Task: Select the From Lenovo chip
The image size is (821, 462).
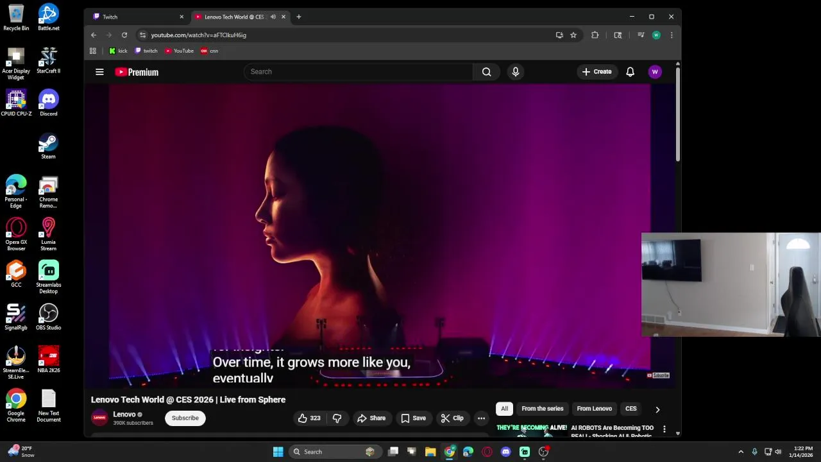Action: pos(594,409)
